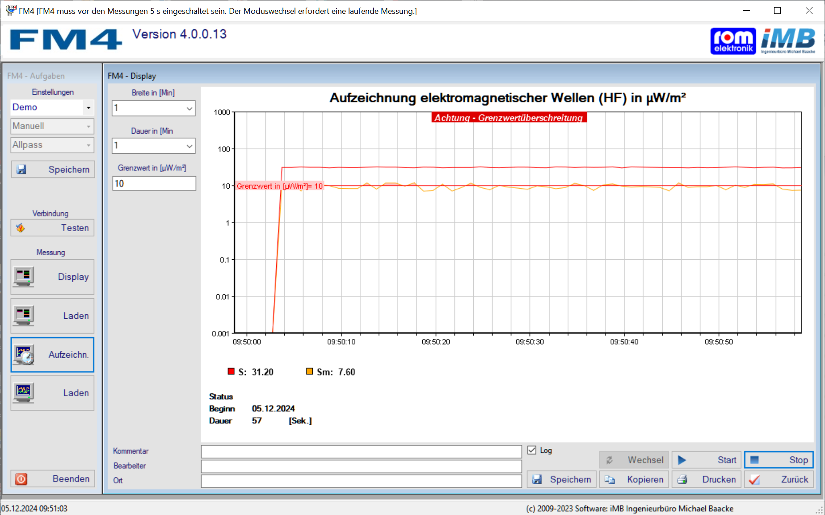Click the Grenzwert value input field
This screenshot has width=825, height=515.
[154, 183]
